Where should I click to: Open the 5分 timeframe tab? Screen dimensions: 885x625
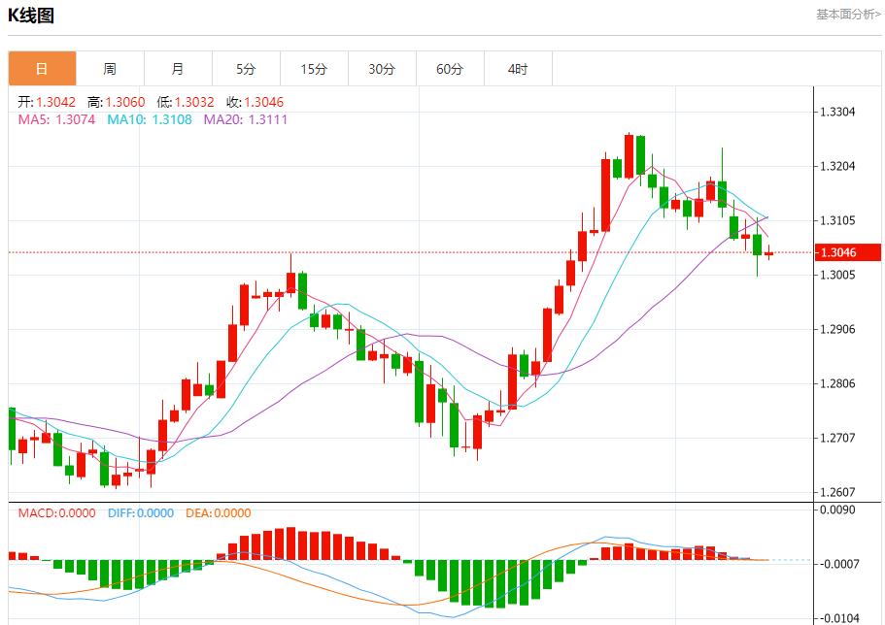tap(246, 69)
